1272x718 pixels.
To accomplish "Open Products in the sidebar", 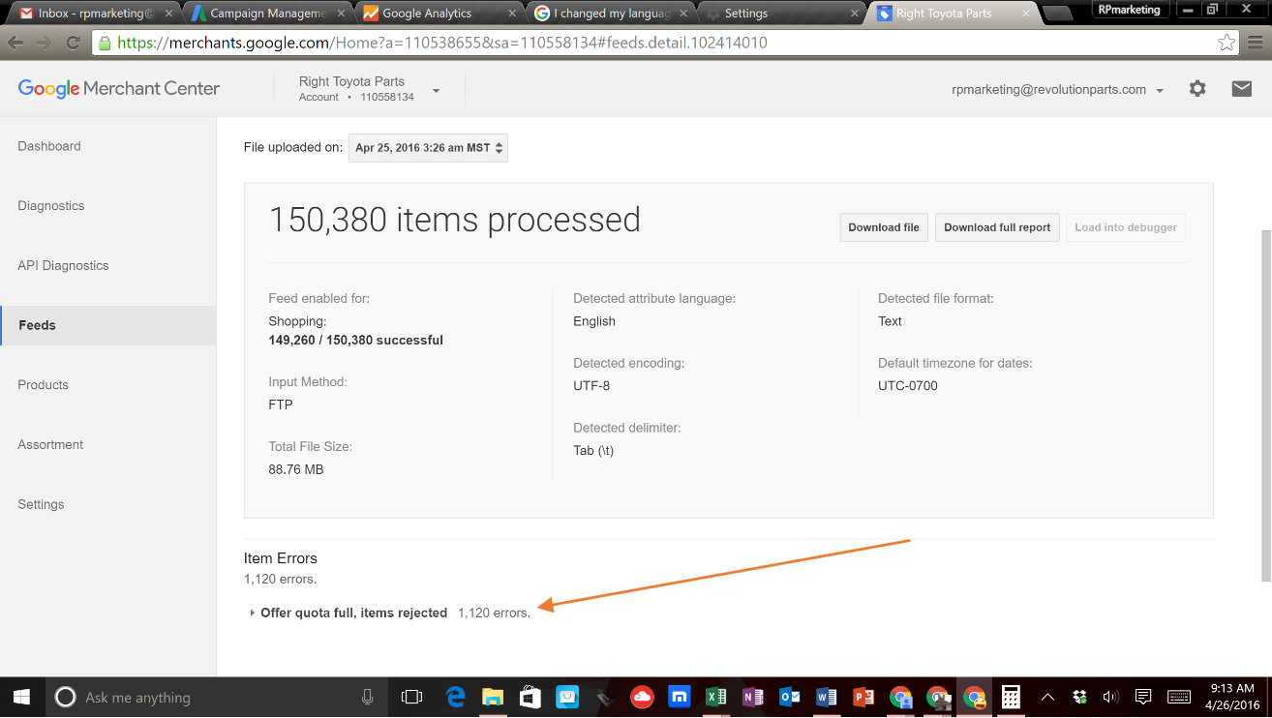I will point(43,385).
